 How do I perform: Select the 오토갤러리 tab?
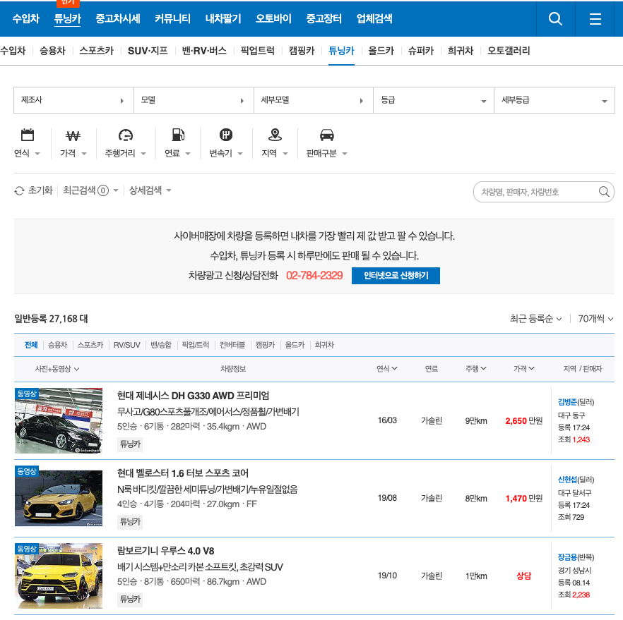509,51
